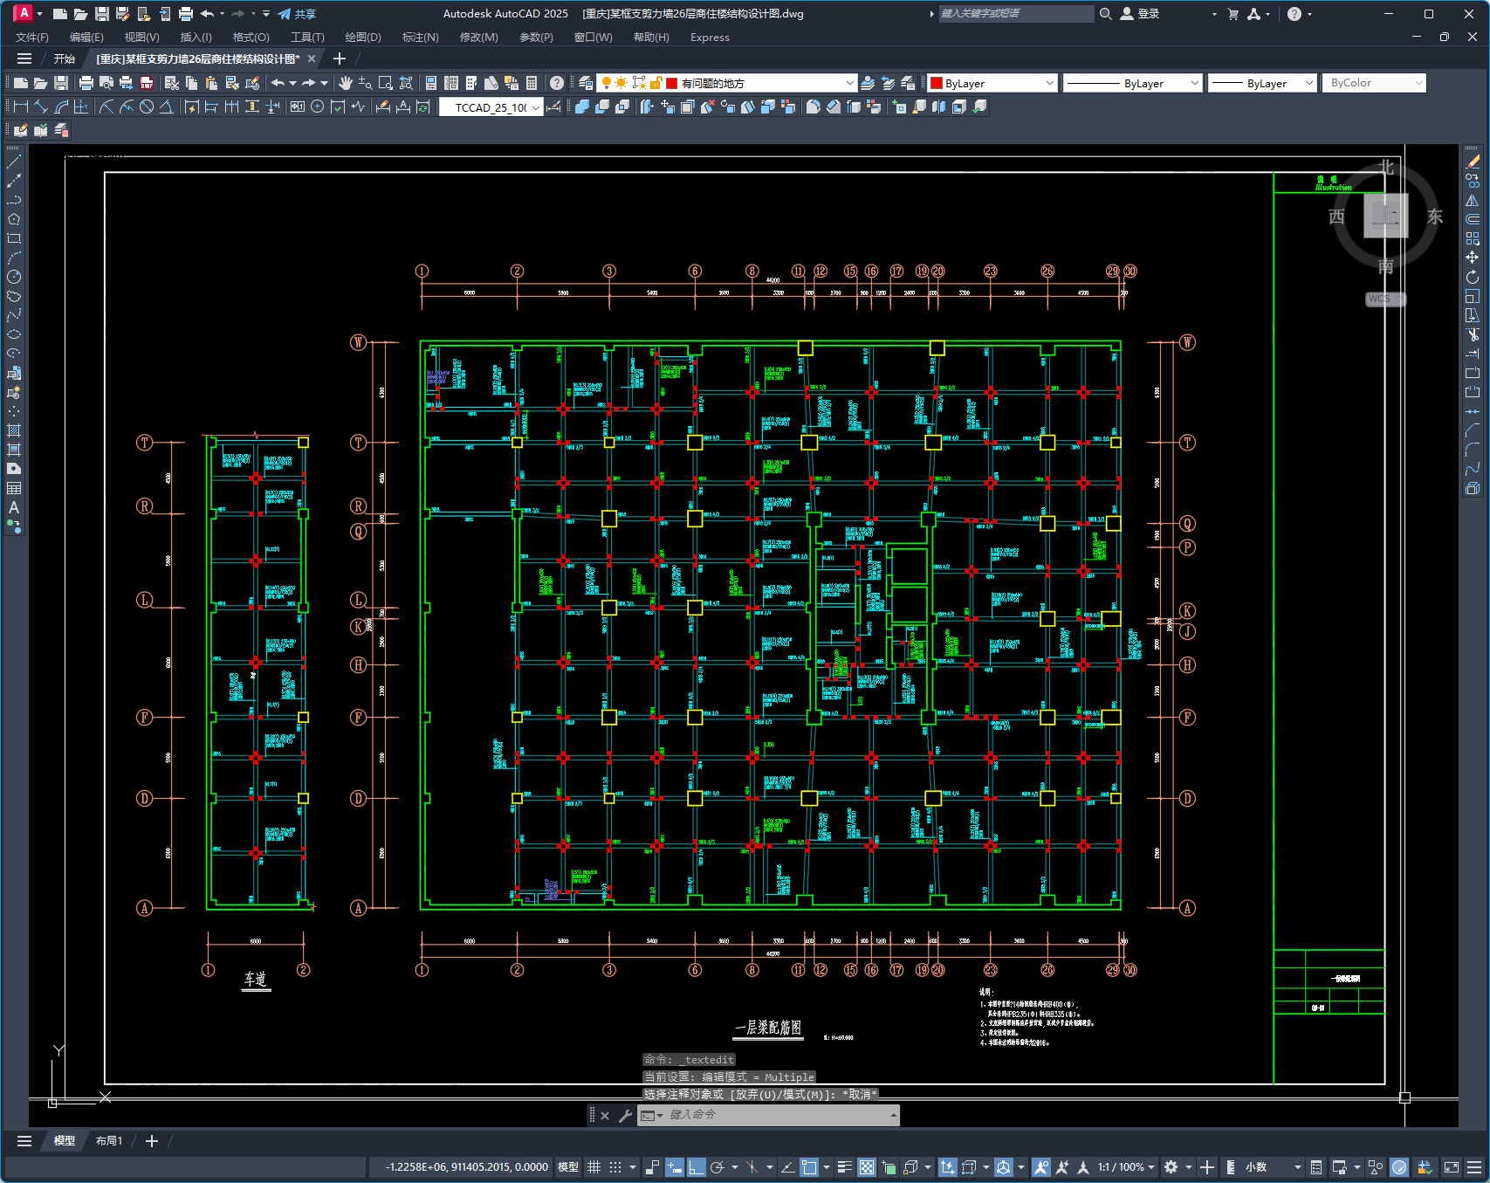1490x1183 pixels.
Task: Open the Layer Properties manager icon
Action: pos(586,83)
